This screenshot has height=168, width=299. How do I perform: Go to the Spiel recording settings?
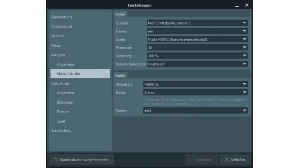point(61,121)
